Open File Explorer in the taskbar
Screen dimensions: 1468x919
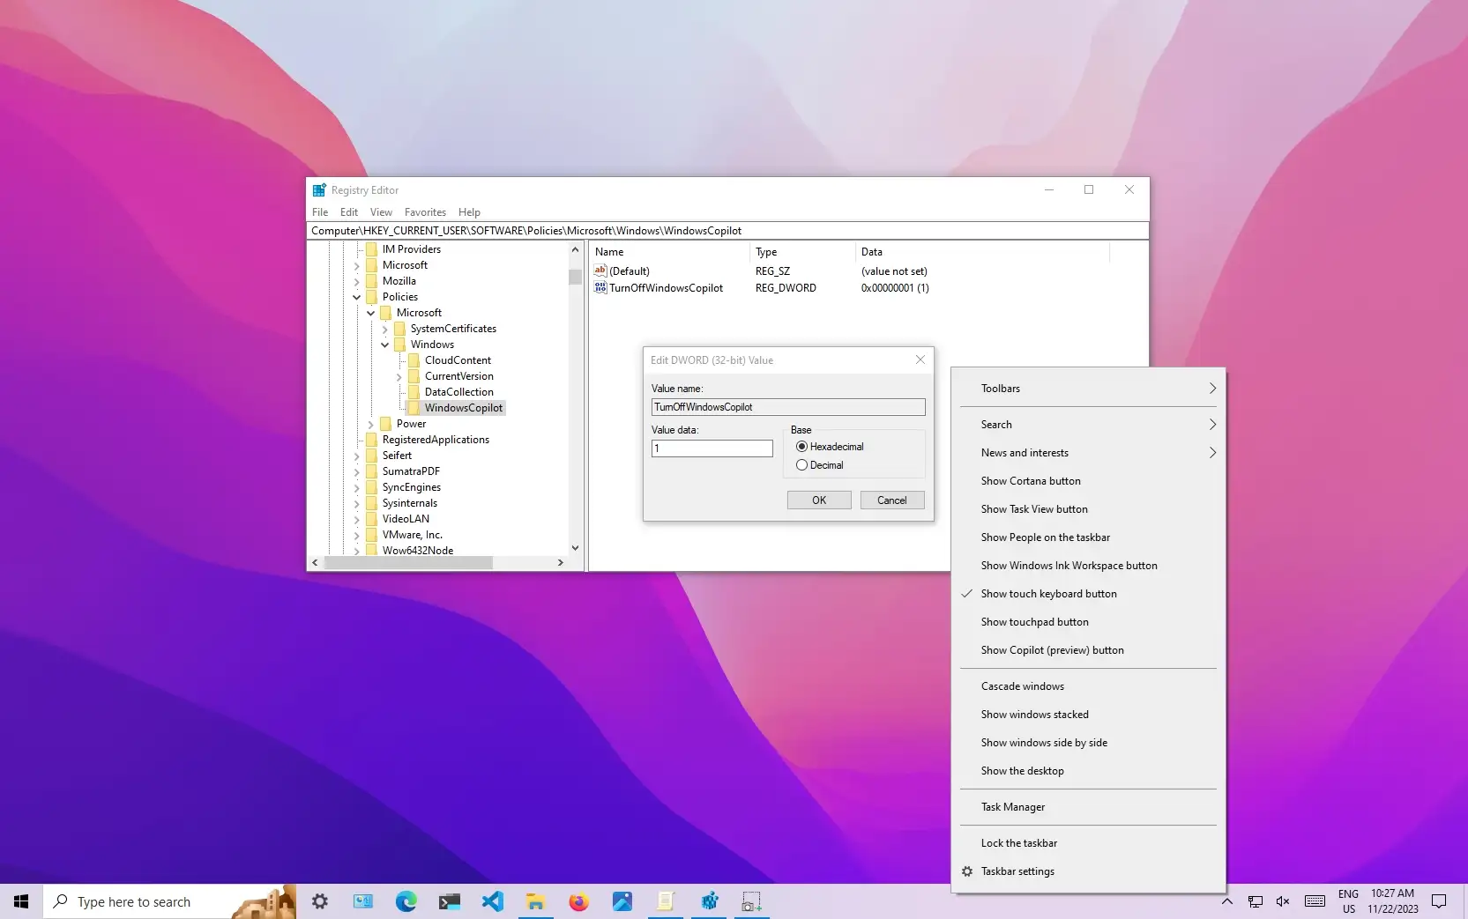point(536,901)
